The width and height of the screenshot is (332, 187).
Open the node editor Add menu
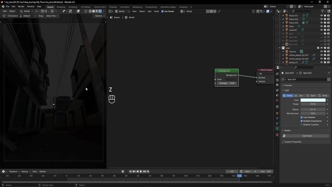[149, 11]
